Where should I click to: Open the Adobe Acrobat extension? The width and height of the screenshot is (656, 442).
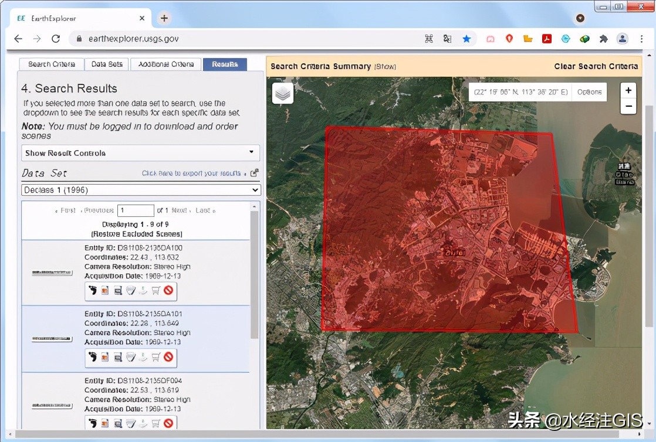547,39
